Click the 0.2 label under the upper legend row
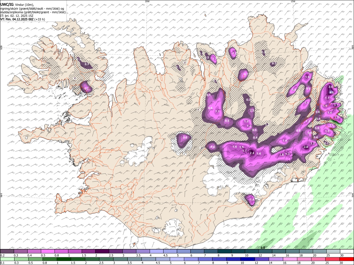Viewport: 354px width, 265px height. click(2, 255)
